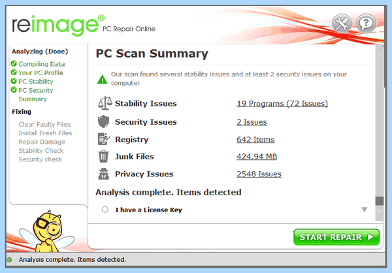Click the Stability Issues scales icon
Image resolution: width=392 pixels, height=273 pixels.
point(105,103)
